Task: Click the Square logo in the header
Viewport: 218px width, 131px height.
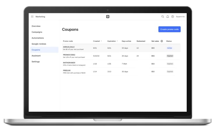Action: coord(108,17)
